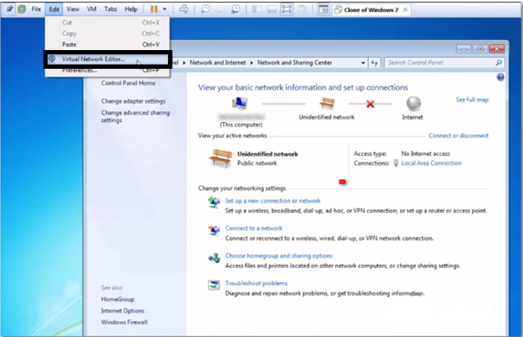Screen dimensions: 523x337
Task: Close the Edit menu
Action: (x=54, y=9)
